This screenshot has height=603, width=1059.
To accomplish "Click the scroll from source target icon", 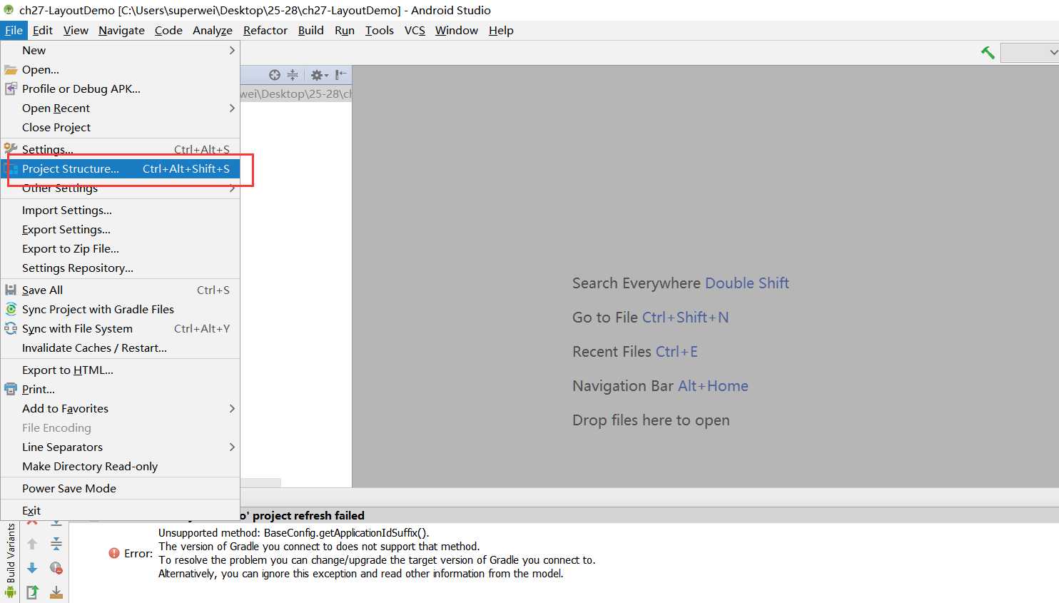I will [x=275, y=75].
